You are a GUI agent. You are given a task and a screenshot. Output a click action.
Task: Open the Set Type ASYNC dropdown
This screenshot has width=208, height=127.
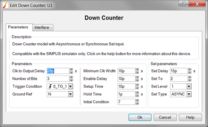[189, 94]
